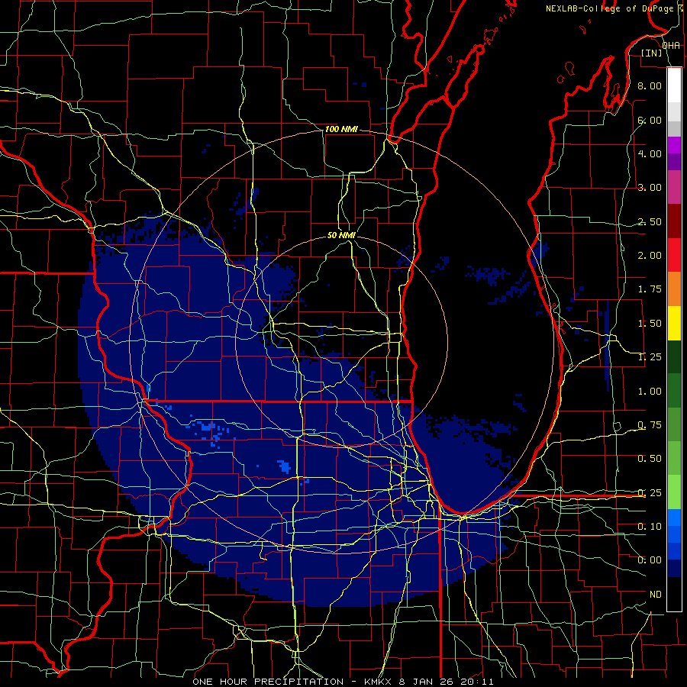Select the white legend color swatch
Image resolution: width=687 pixels, height=687 pixels.
(674, 85)
